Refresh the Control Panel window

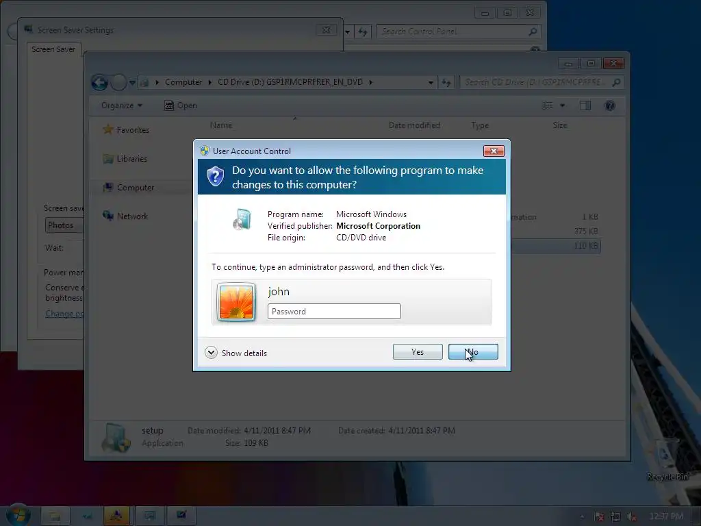pos(363,32)
